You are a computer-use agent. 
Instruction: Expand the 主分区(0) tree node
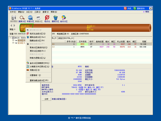[13, 40]
